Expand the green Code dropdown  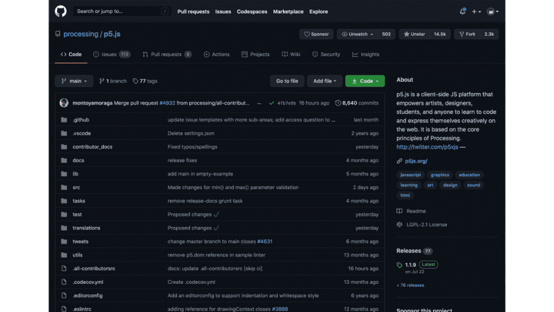coord(365,81)
